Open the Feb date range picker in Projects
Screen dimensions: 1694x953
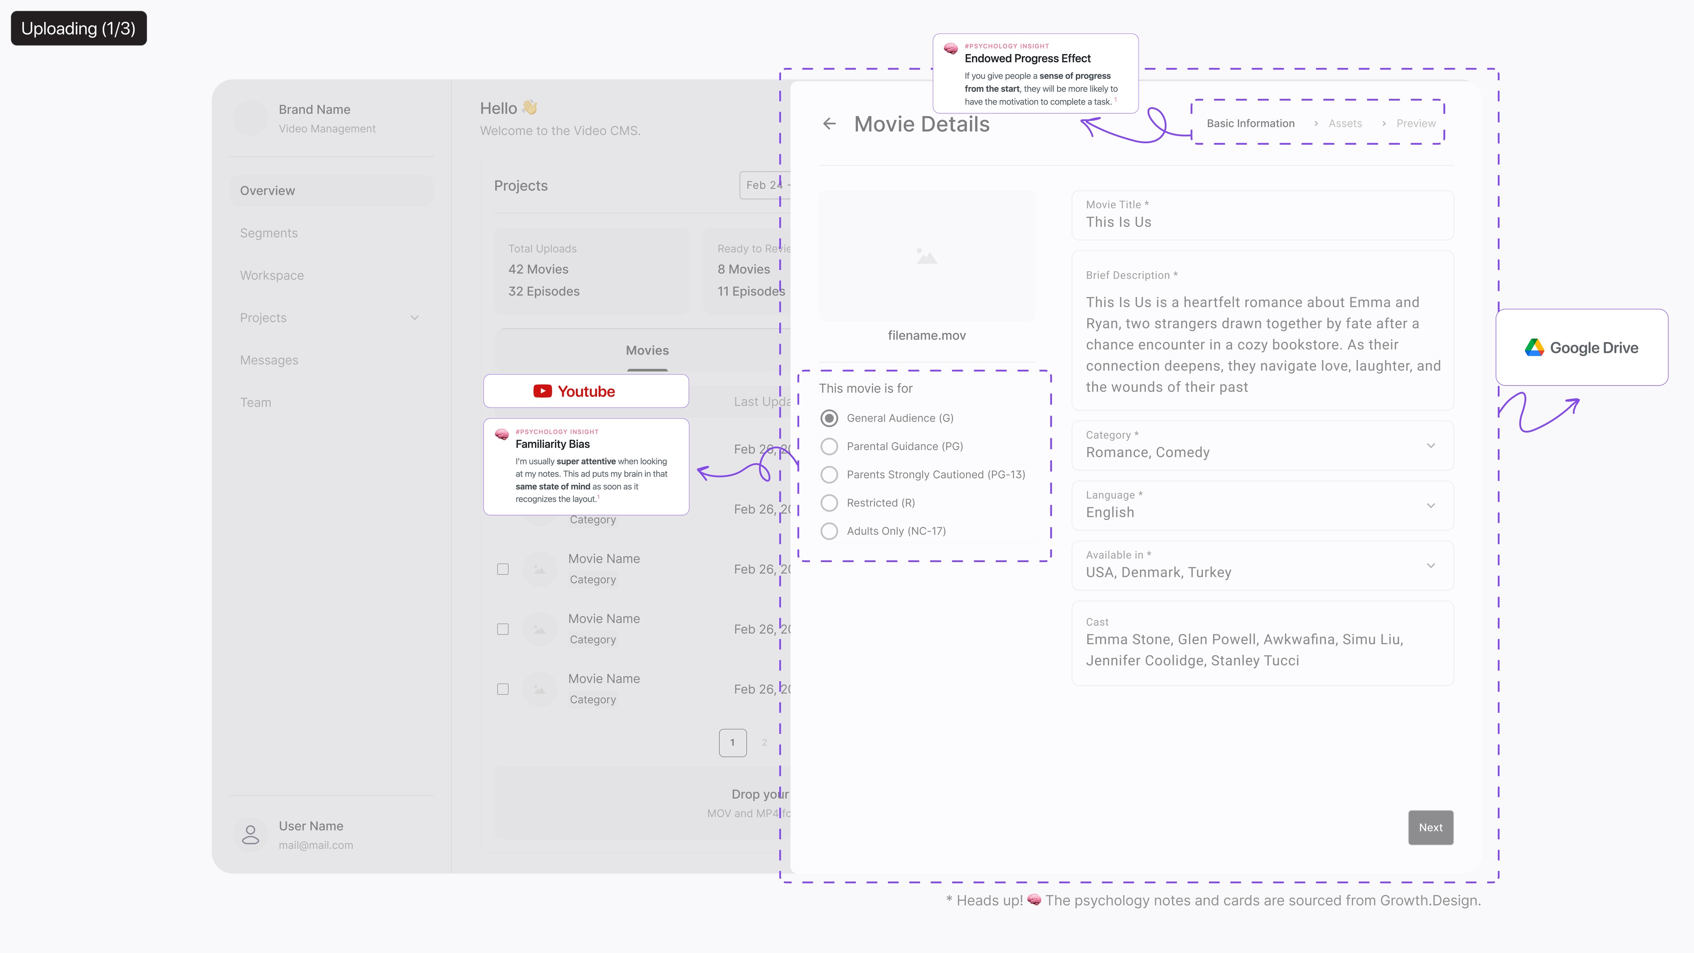(765, 185)
